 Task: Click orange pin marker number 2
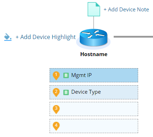(56, 92)
